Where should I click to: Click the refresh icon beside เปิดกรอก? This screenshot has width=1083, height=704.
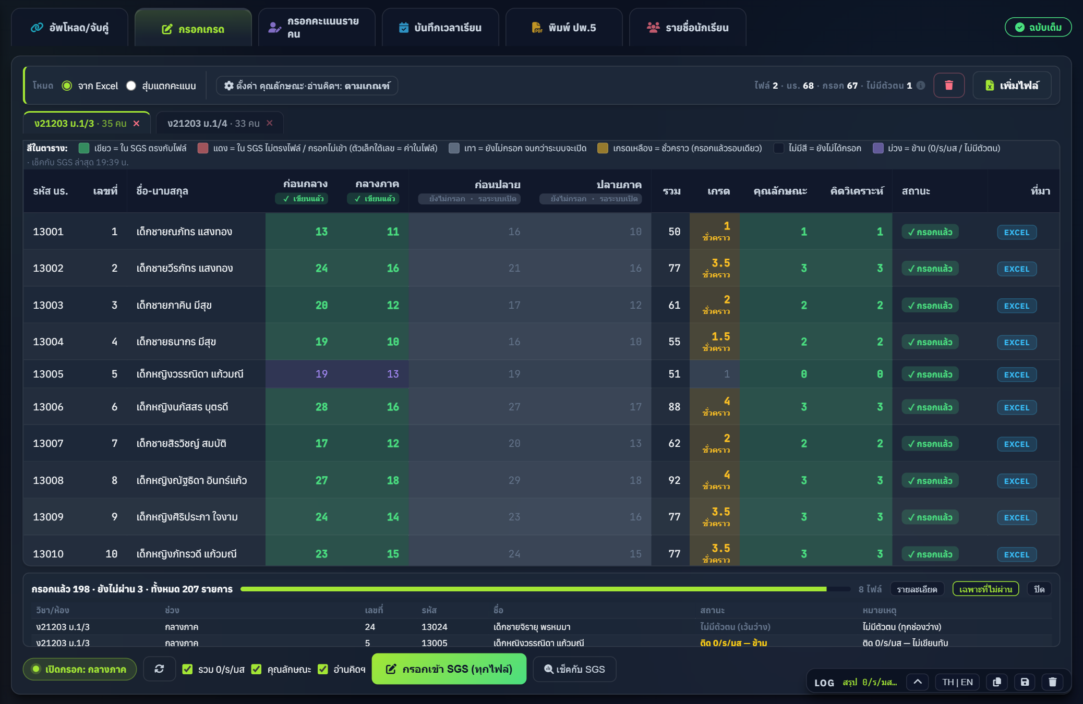[x=159, y=669]
